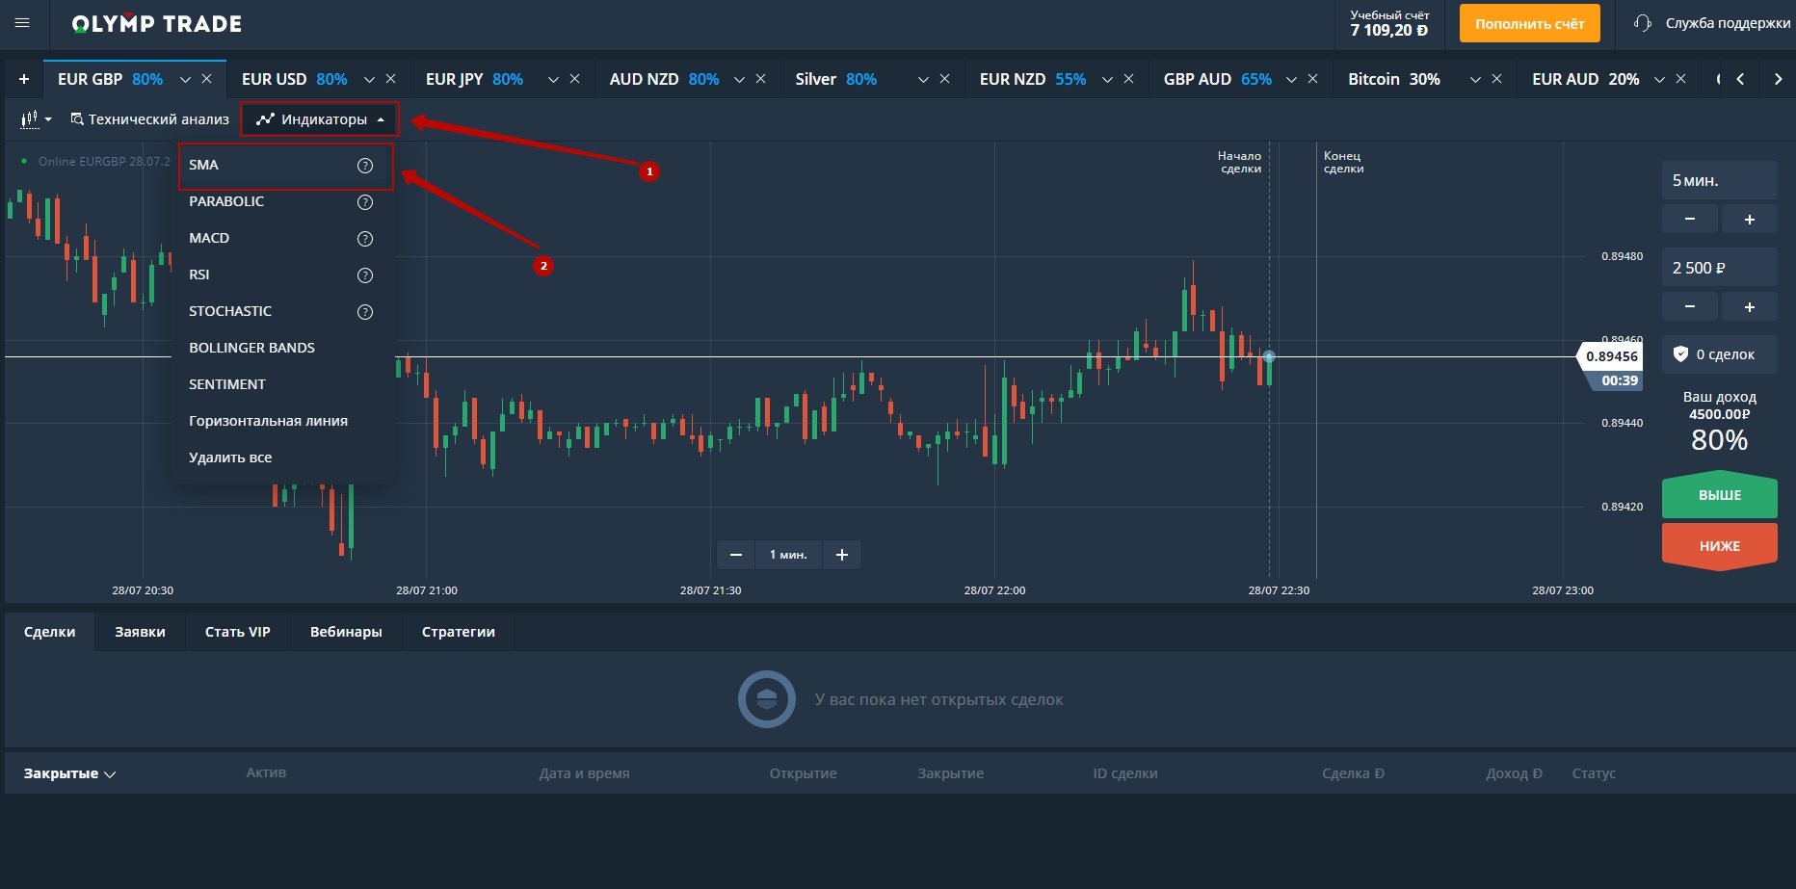Close the EUR AUD asset tab
This screenshot has width=1796, height=889.
(1680, 79)
